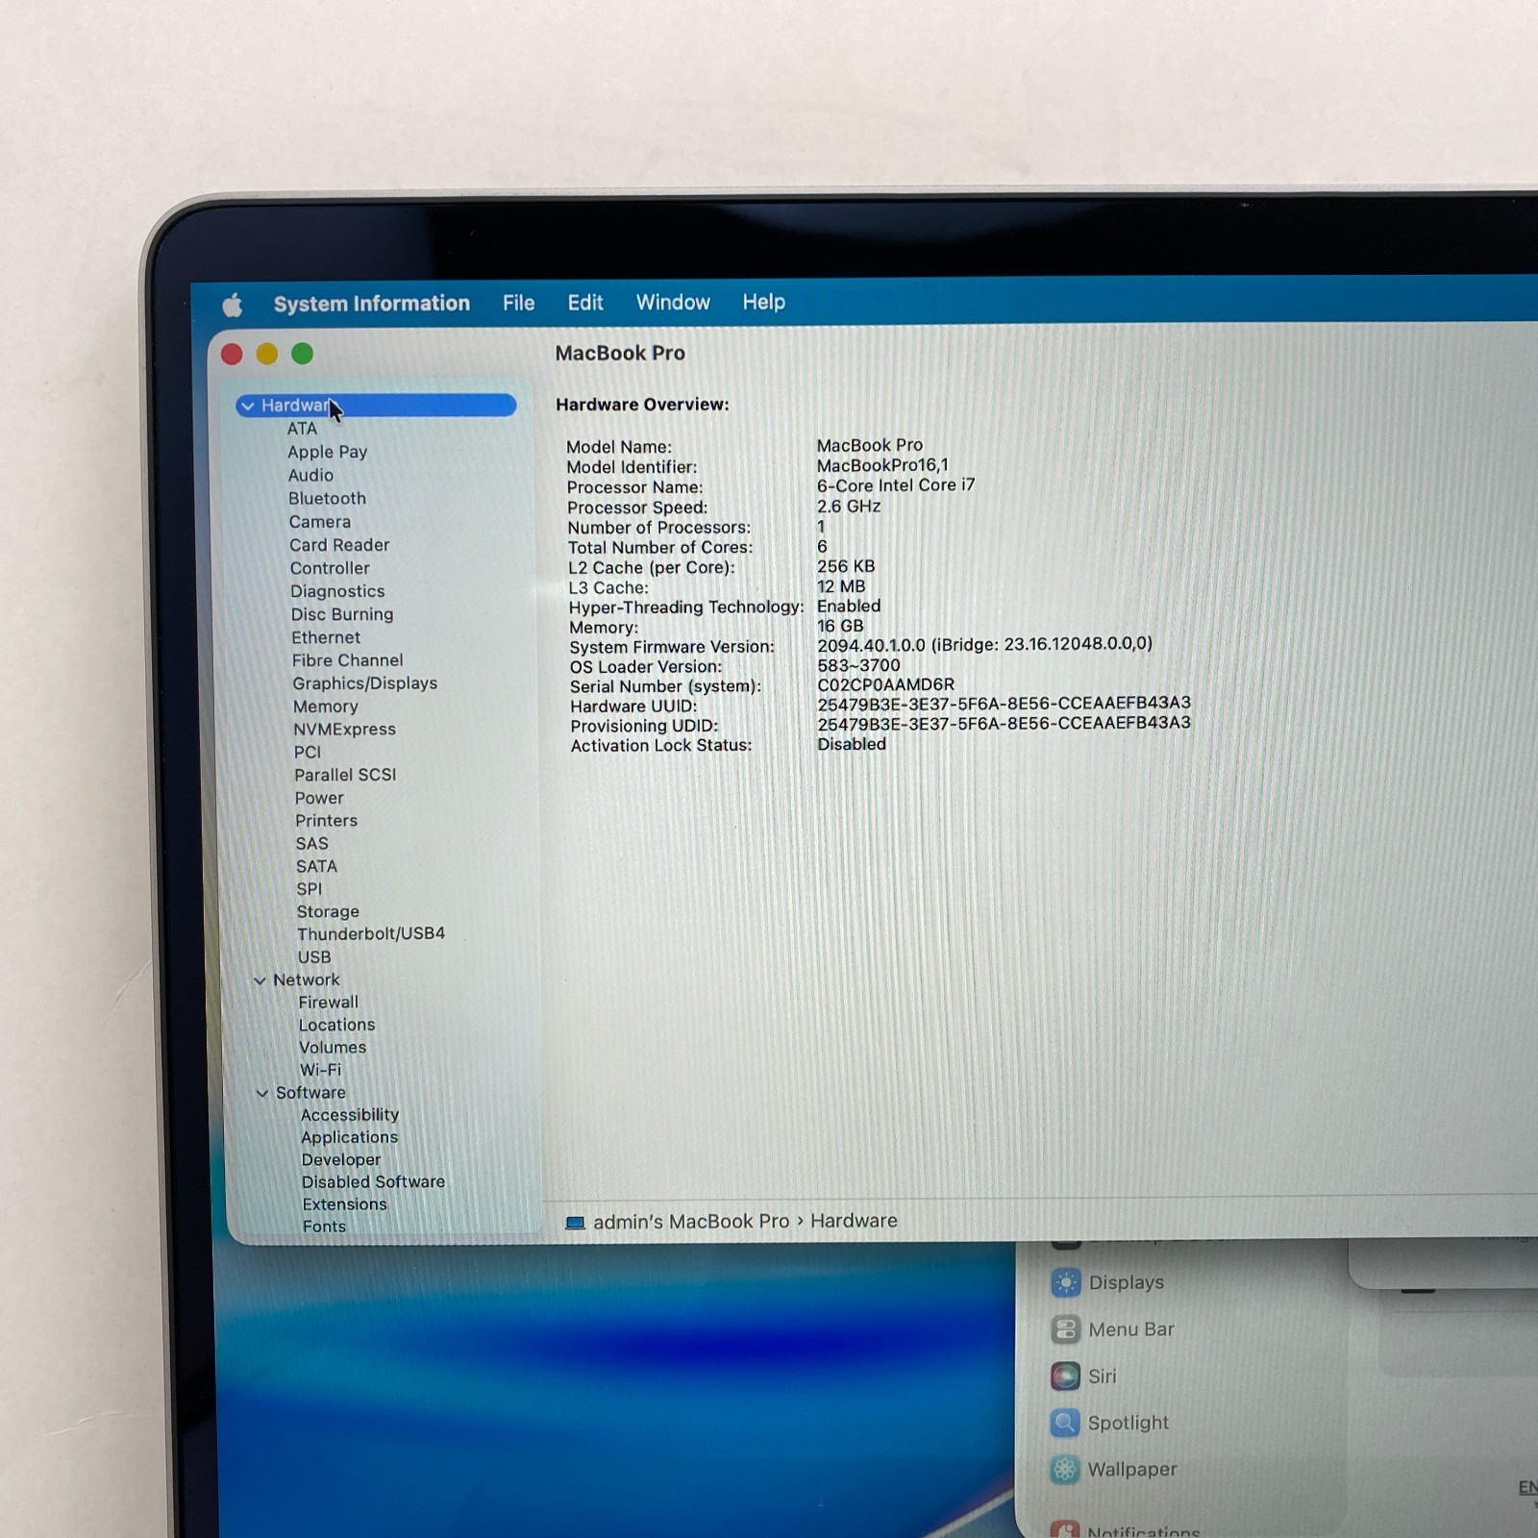Select Printers in the sidebar

tap(326, 821)
